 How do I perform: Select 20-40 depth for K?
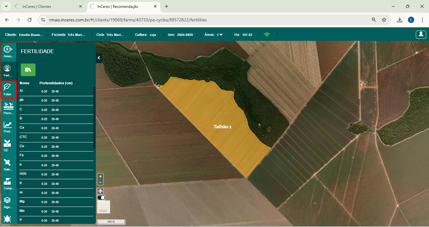pyautogui.click(x=55, y=184)
